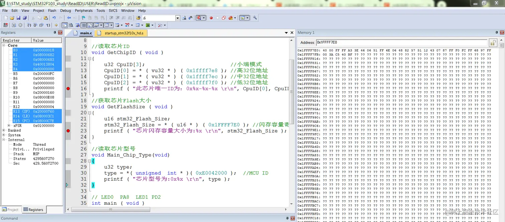Viewport: 505px width, 222px height.
Task: Open the Debug menu
Action: click(x=65, y=11)
